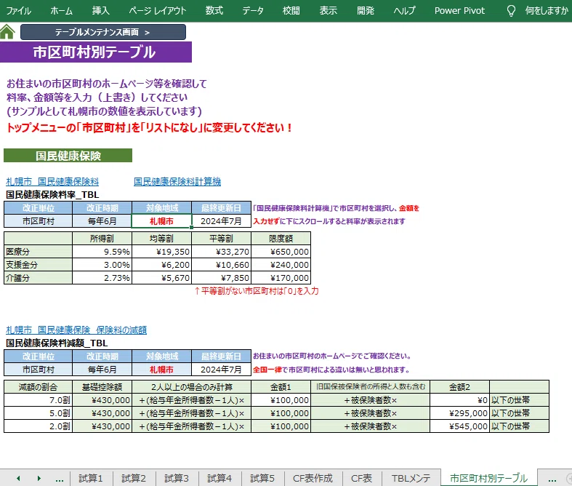
Task: Select 毎年6月 cell in 減額 table
Action: (x=102, y=370)
